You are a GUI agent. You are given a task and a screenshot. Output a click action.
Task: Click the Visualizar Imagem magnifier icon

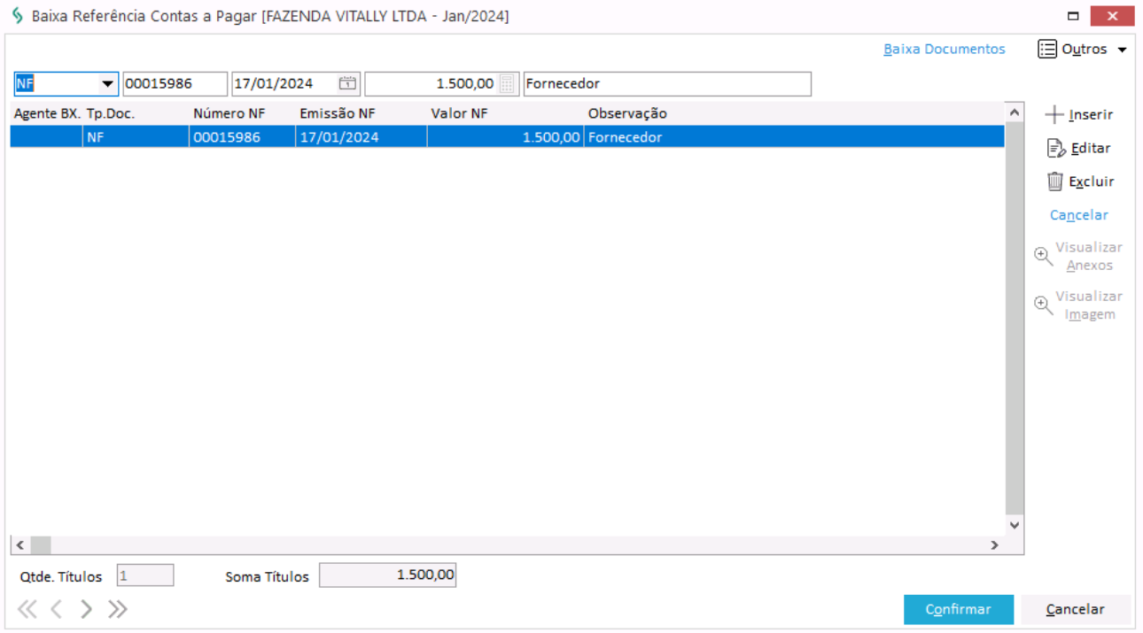coord(1044,305)
